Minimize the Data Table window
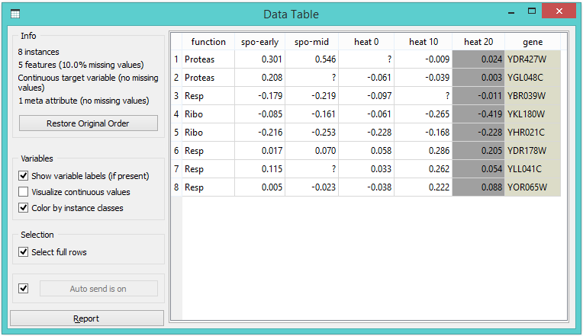Screen dimensions: 583x336 (x=513, y=12)
